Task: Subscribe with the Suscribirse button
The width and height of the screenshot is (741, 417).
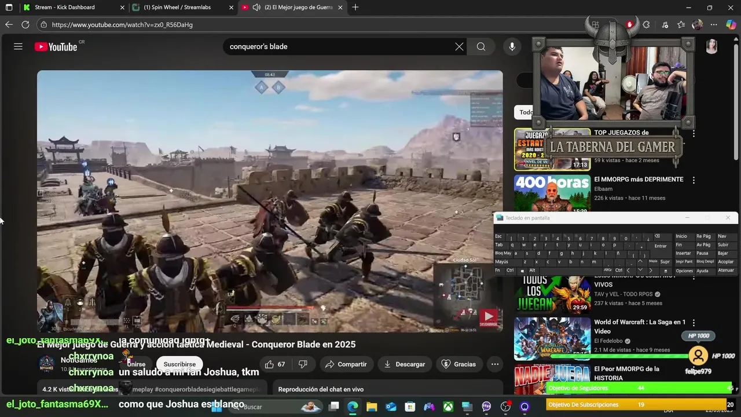Action: point(179,364)
